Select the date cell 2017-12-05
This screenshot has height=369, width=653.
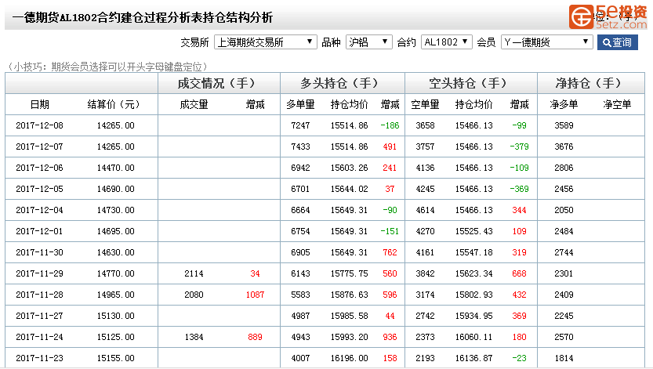(x=39, y=190)
